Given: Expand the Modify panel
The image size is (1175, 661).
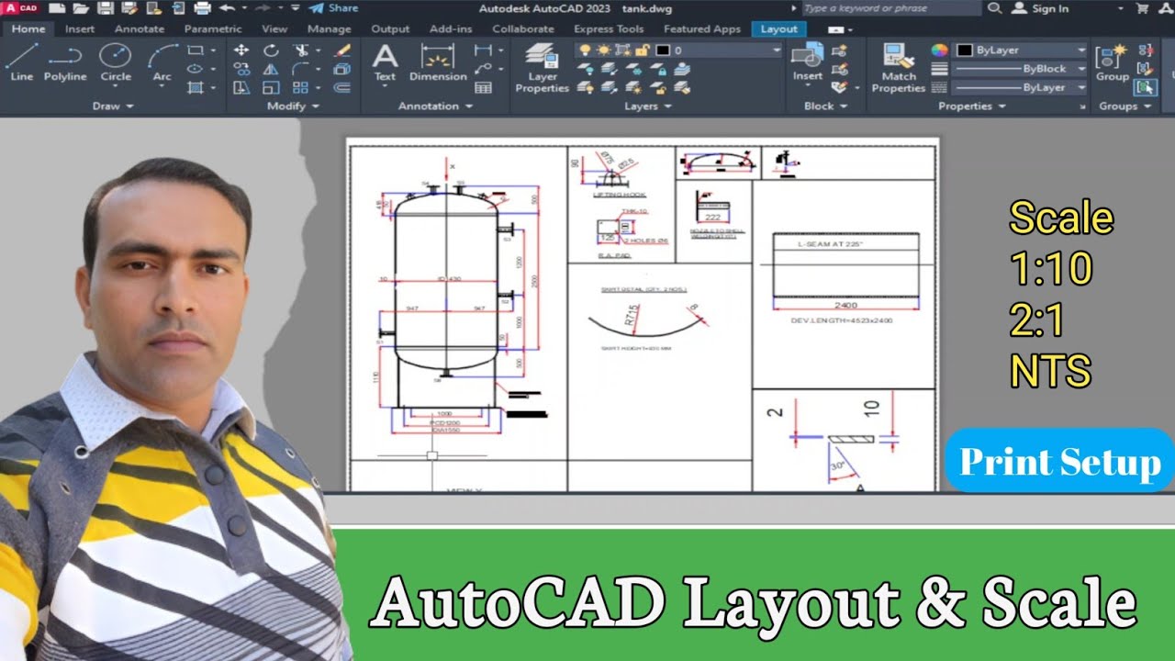Looking at the screenshot, I should click(291, 106).
